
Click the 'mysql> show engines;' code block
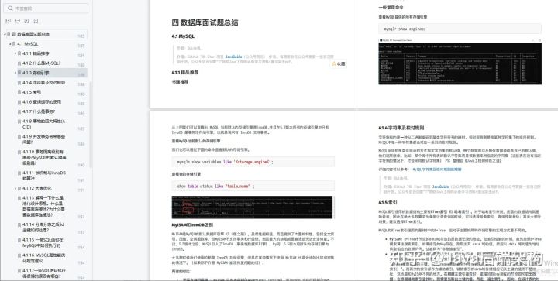pyautogui.click(x=460, y=29)
